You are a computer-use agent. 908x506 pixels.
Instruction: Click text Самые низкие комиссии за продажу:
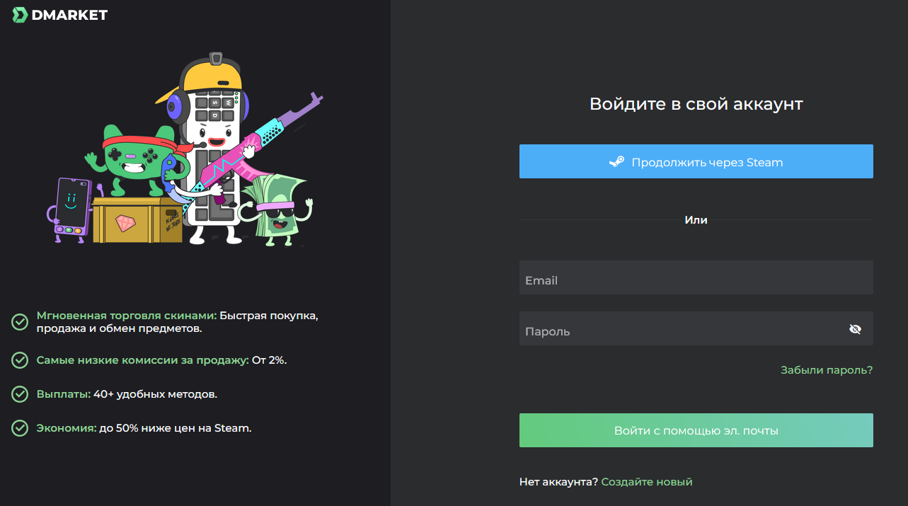(x=143, y=360)
